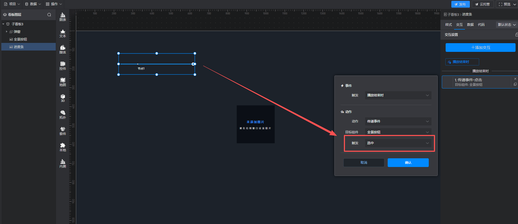Open the 拓扑 topology panel
Screen dimensions: 518x224
[63, 115]
